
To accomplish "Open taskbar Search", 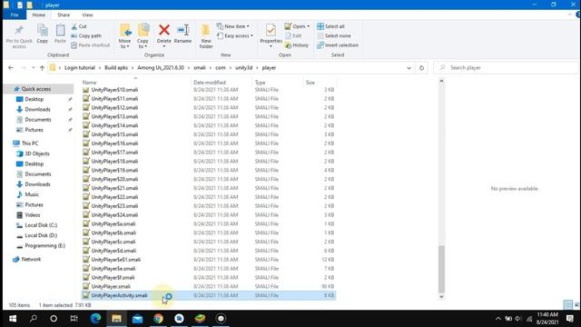I will coord(34,319).
